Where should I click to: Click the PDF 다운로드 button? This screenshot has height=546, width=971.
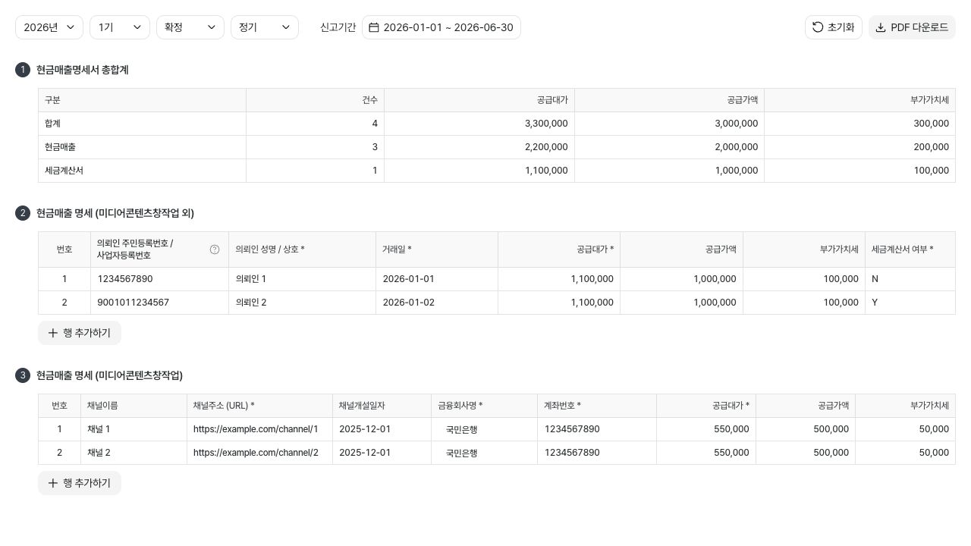(912, 27)
